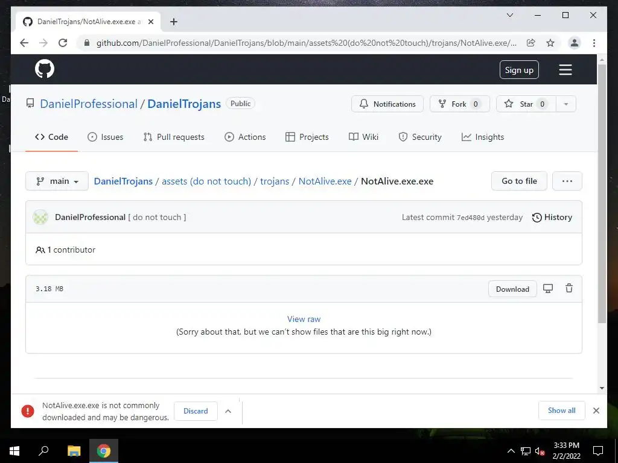Click Show all downloads
The width and height of the screenshot is (618, 463).
pos(562,411)
